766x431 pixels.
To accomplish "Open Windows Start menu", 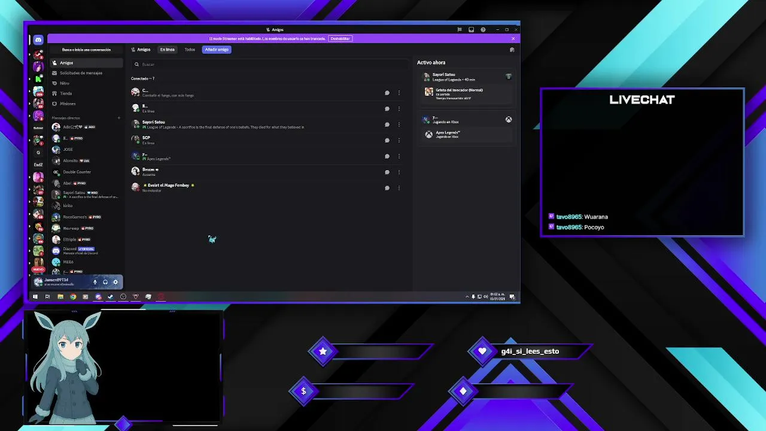I will point(35,296).
